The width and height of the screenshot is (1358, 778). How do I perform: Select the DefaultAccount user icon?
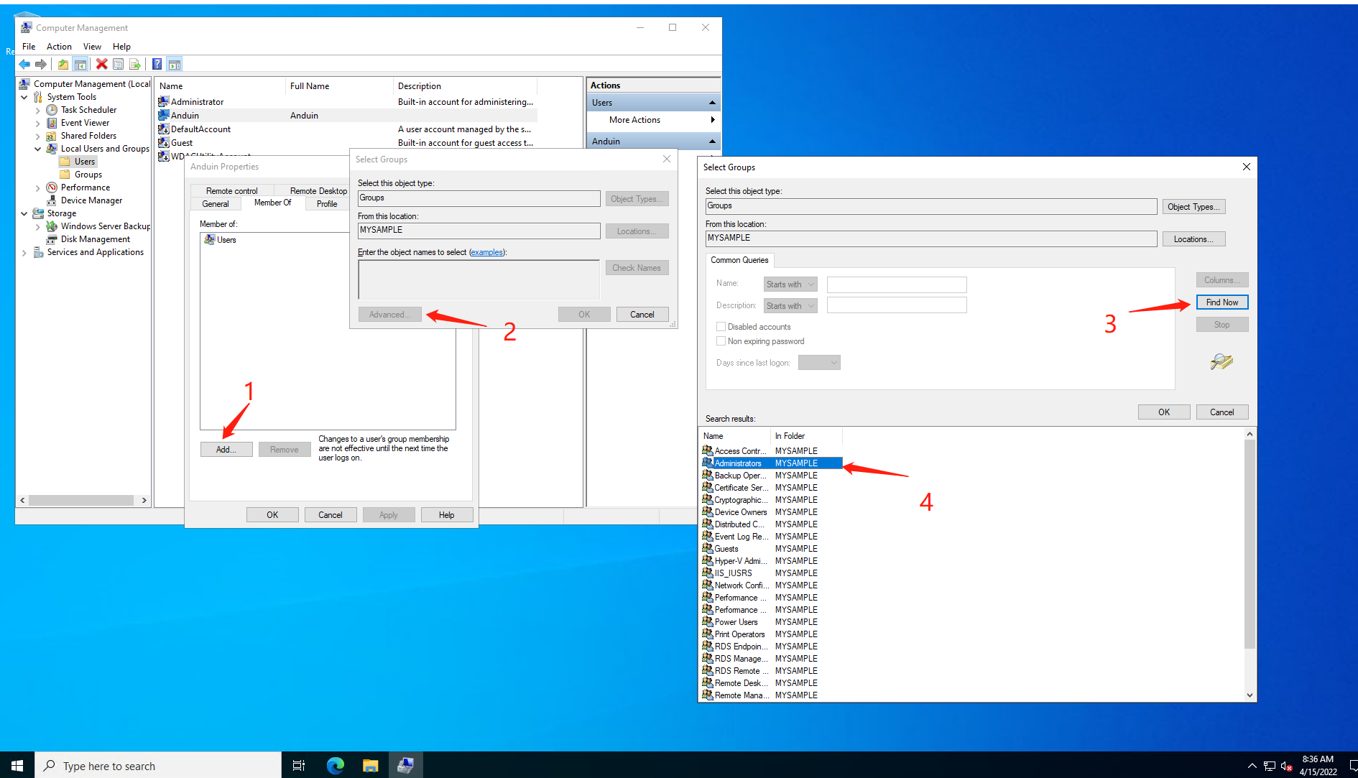tap(164, 129)
